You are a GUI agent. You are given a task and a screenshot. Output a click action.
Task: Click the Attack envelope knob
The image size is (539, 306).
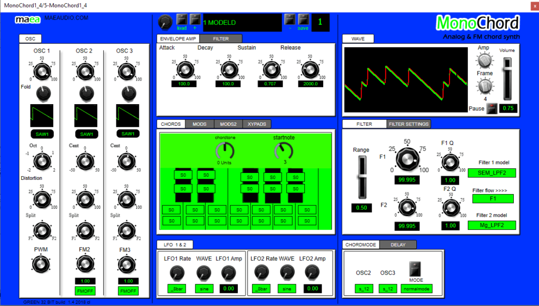[184, 69]
